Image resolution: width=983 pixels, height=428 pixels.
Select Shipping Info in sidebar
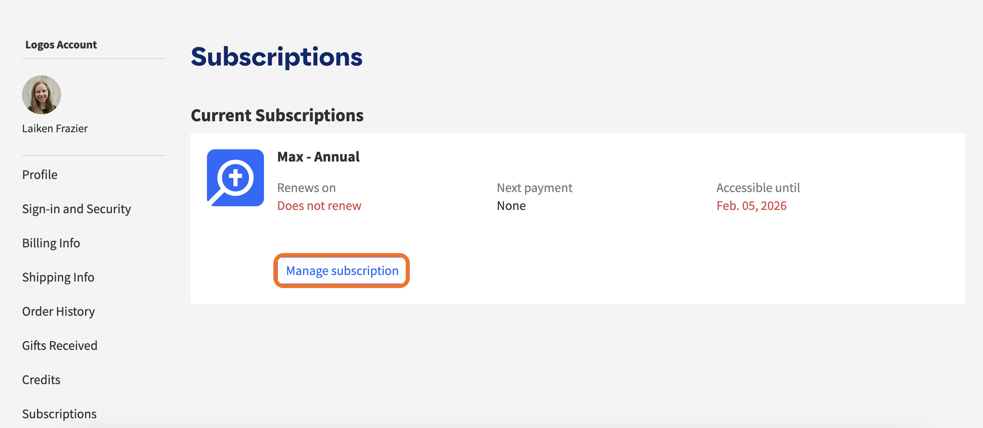click(58, 277)
